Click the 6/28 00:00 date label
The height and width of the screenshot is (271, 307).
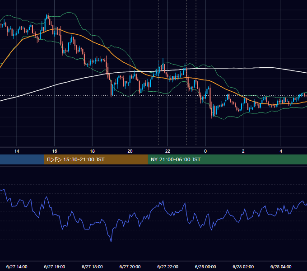tap(205, 266)
